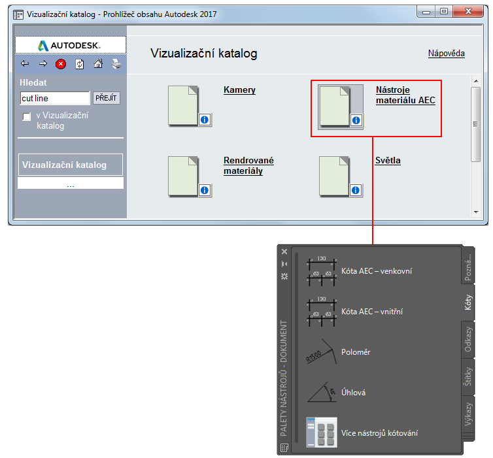
Task: Click the PŘEJÍT search button
Action: click(x=107, y=98)
